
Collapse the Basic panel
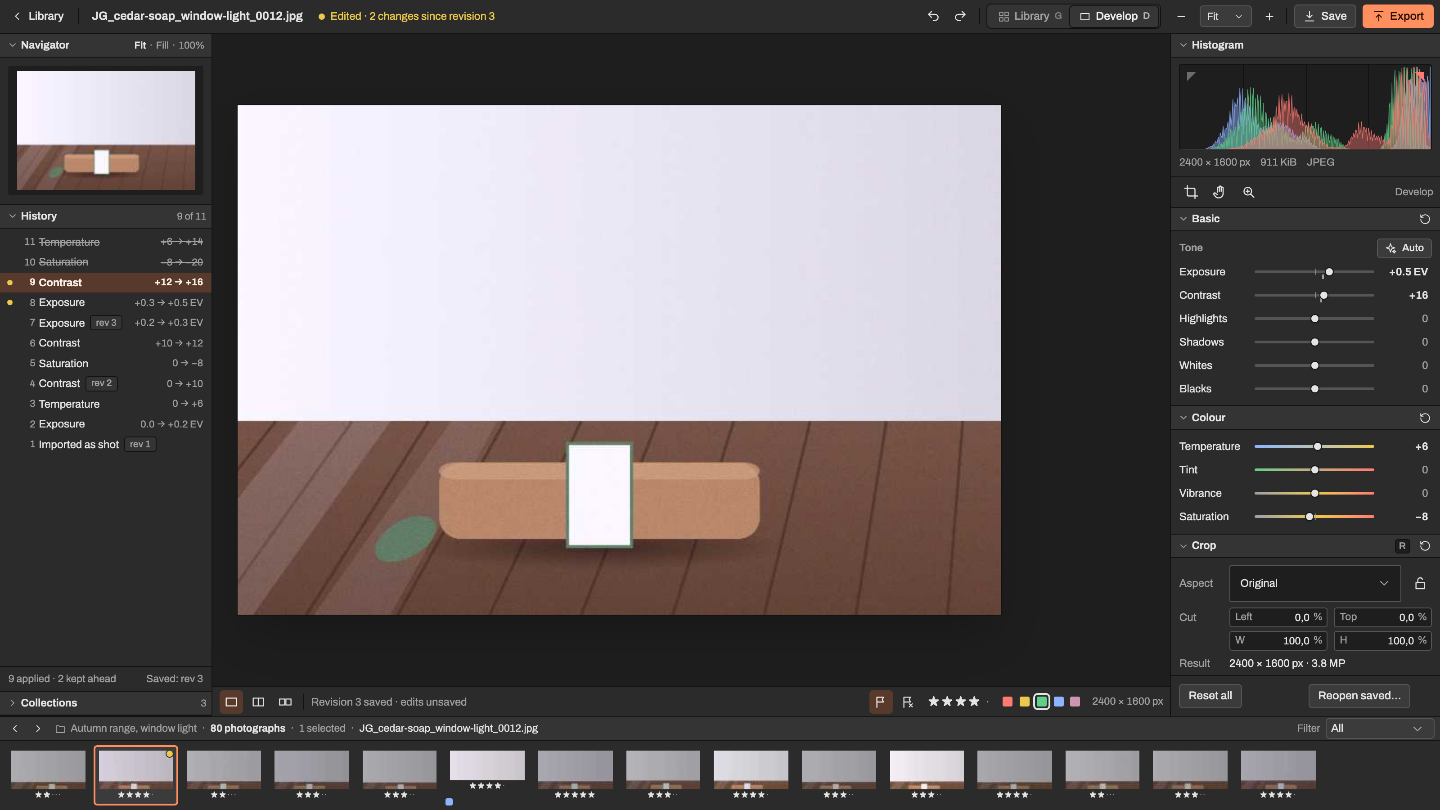(x=1183, y=219)
